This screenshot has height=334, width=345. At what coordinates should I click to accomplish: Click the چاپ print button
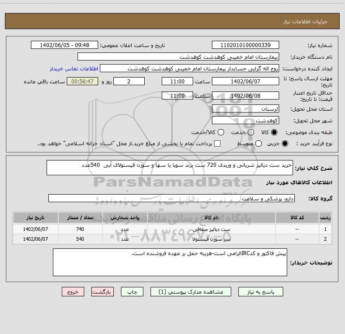pyautogui.click(x=132, y=292)
